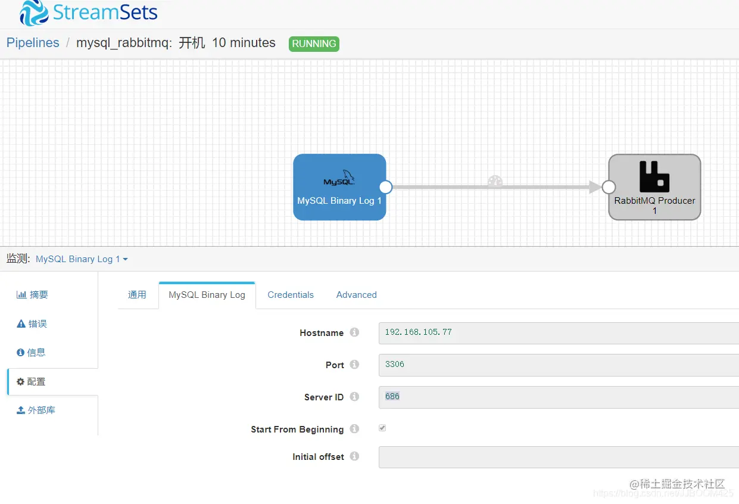Viewport: 739px width, 504px height.
Task: Click the Hostname info icon
Action: 354,332
